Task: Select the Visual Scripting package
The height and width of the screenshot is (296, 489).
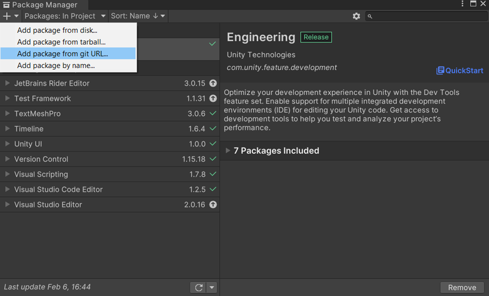Action: [x=110, y=174]
